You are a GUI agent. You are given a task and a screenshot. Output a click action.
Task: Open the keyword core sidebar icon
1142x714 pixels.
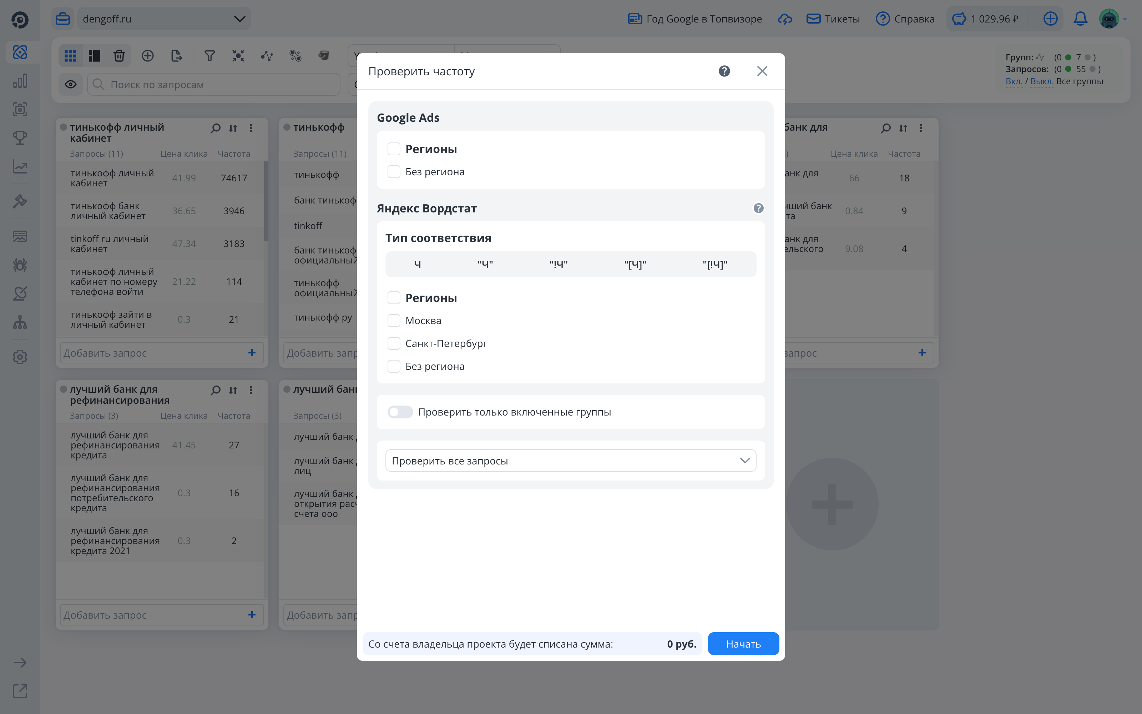pos(20,52)
